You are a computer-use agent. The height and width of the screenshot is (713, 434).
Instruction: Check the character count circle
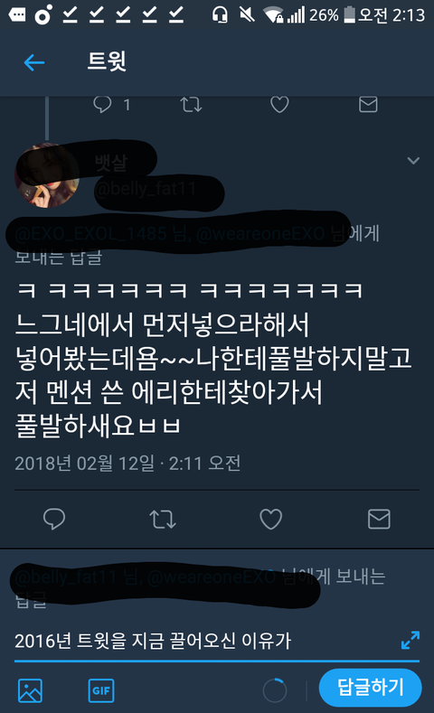click(x=275, y=690)
